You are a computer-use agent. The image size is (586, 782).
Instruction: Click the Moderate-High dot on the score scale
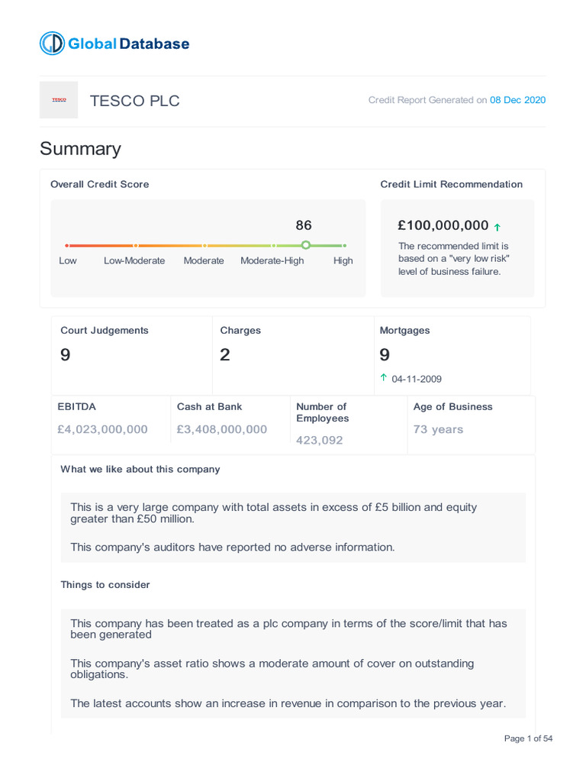point(273,245)
